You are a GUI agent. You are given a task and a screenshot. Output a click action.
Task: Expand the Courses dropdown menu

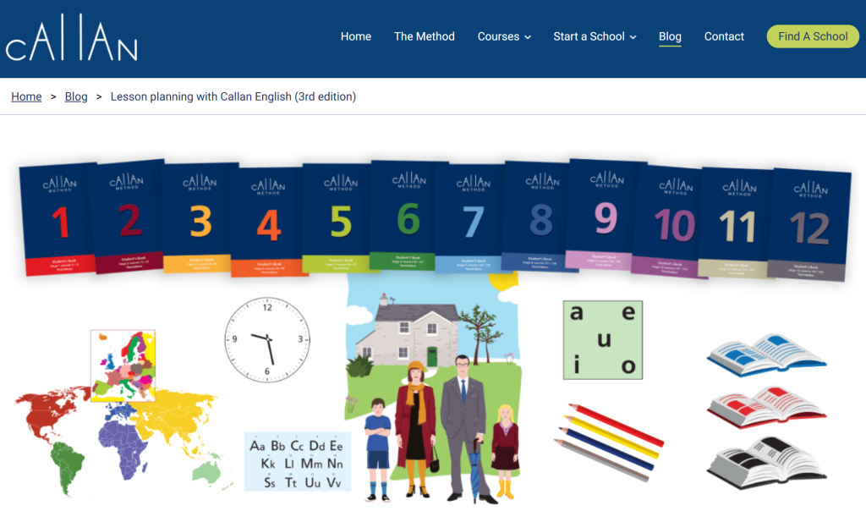point(504,36)
